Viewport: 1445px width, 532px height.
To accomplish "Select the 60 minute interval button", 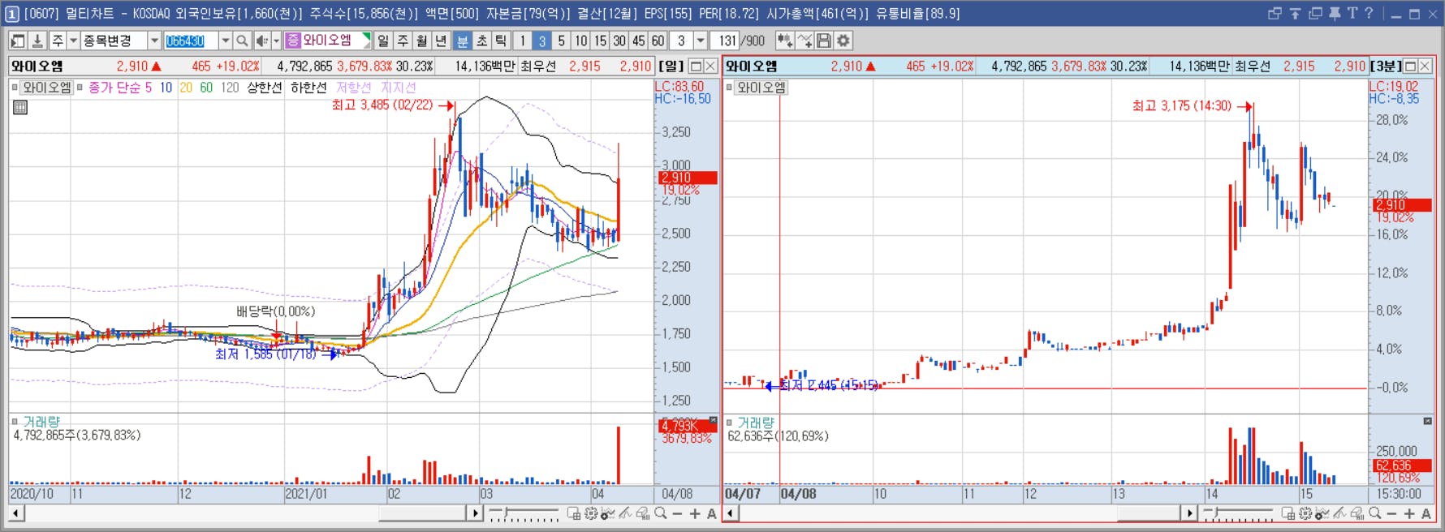I will [658, 41].
